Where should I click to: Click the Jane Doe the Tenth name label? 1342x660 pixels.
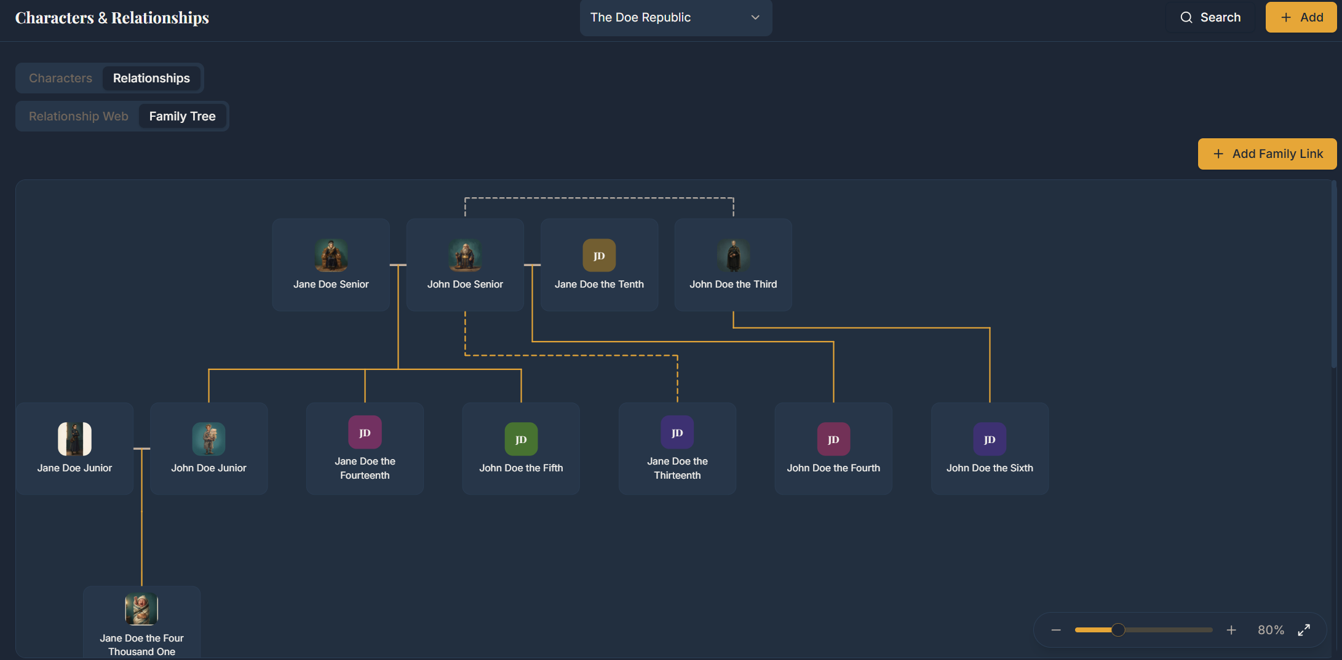click(x=599, y=284)
